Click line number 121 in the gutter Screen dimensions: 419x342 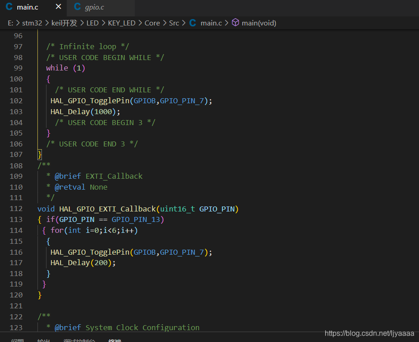(x=16, y=306)
